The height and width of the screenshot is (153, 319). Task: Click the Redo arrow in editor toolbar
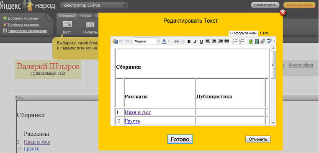[128, 41]
